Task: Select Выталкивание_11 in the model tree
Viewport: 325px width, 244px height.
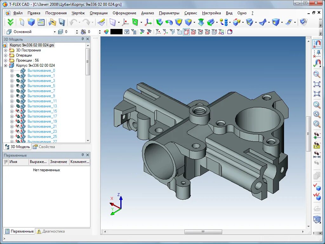Action: pos(42,101)
